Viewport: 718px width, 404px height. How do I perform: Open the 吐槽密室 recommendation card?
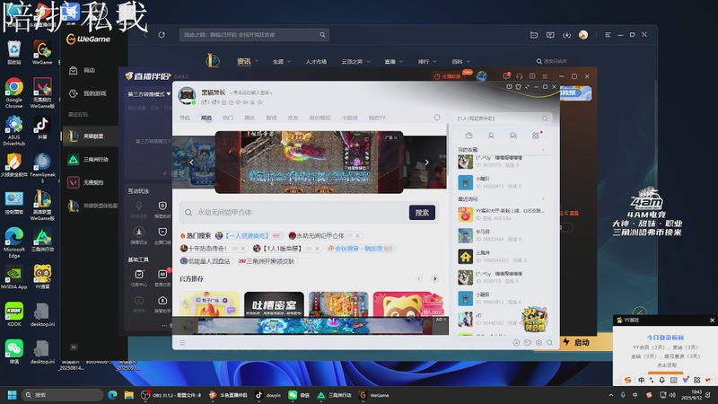[x=274, y=304]
